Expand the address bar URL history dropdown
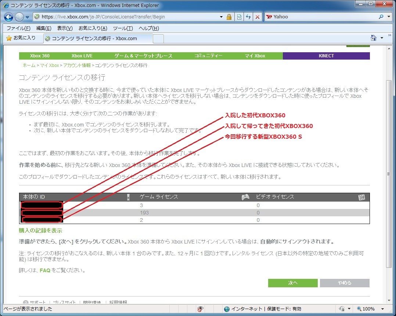 [x=221, y=17]
